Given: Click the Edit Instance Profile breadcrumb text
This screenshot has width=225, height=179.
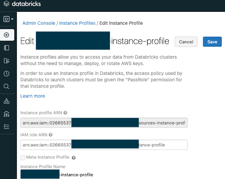Looking at the screenshot, I should tap(121, 23).
